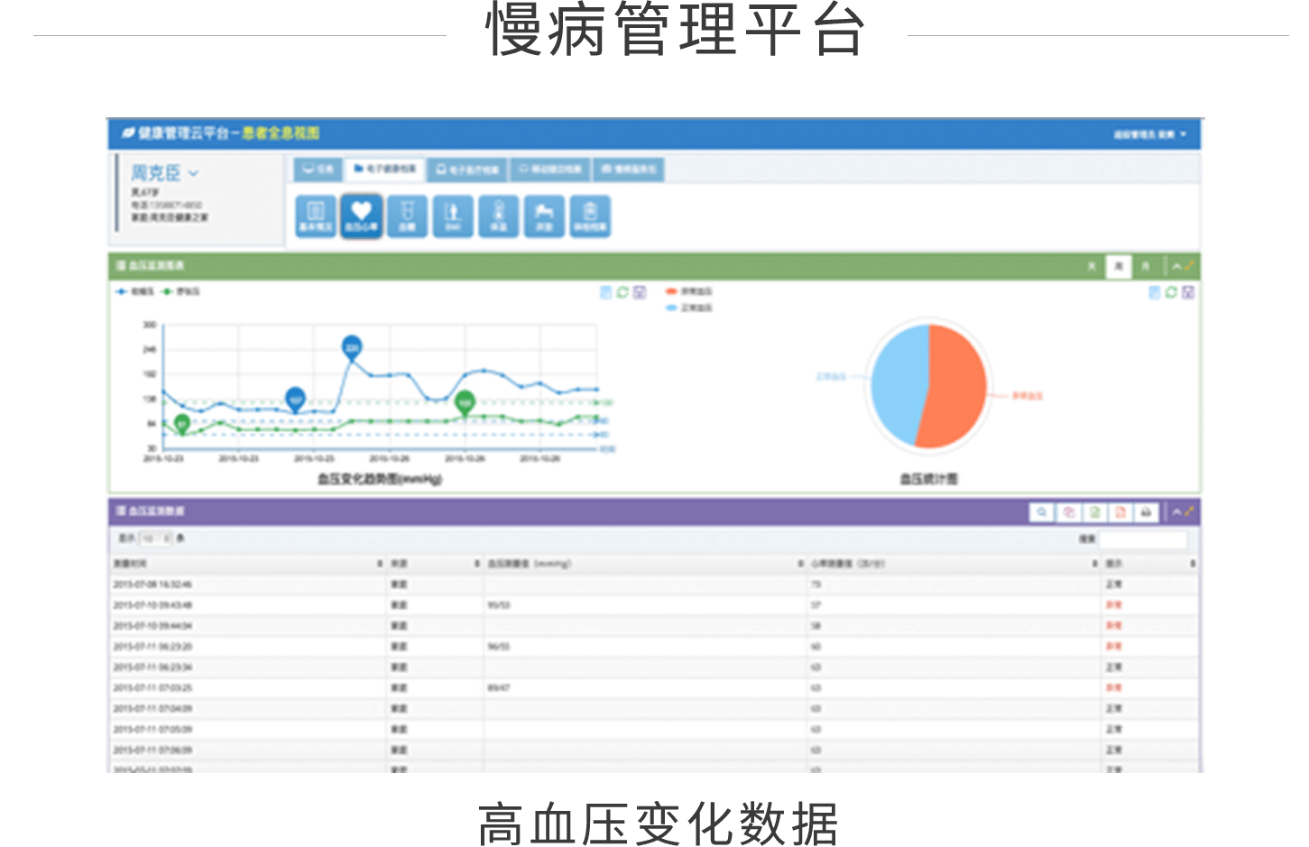Sort by source column header

click(x=436, y=564)
